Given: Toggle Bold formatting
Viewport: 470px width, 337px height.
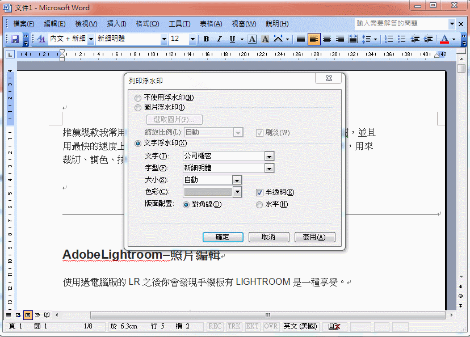Looking at the screenshot, I should (206, 39).
